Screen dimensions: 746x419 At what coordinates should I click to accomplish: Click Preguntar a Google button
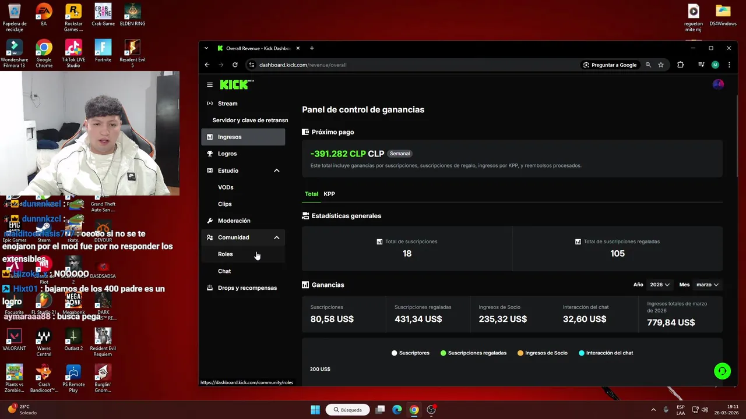[610, 65]
